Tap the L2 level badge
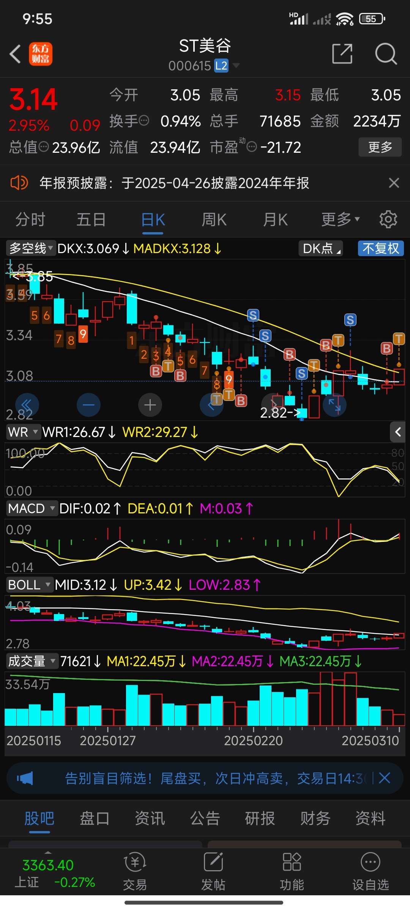Image resolution: width=410 pixels, height=912 pixels. tap(221, 66)
